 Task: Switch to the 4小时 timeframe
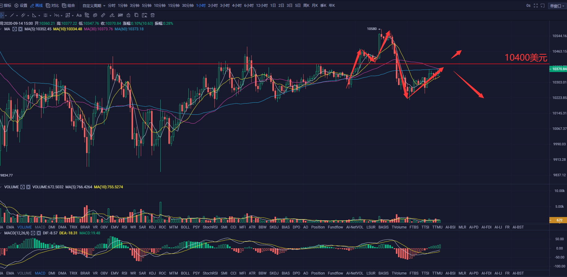tap(237, 6)
